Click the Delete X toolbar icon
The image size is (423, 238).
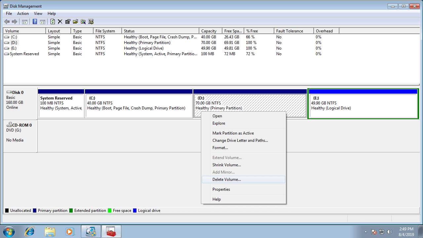pyautogui.click(x=60, y=22)
